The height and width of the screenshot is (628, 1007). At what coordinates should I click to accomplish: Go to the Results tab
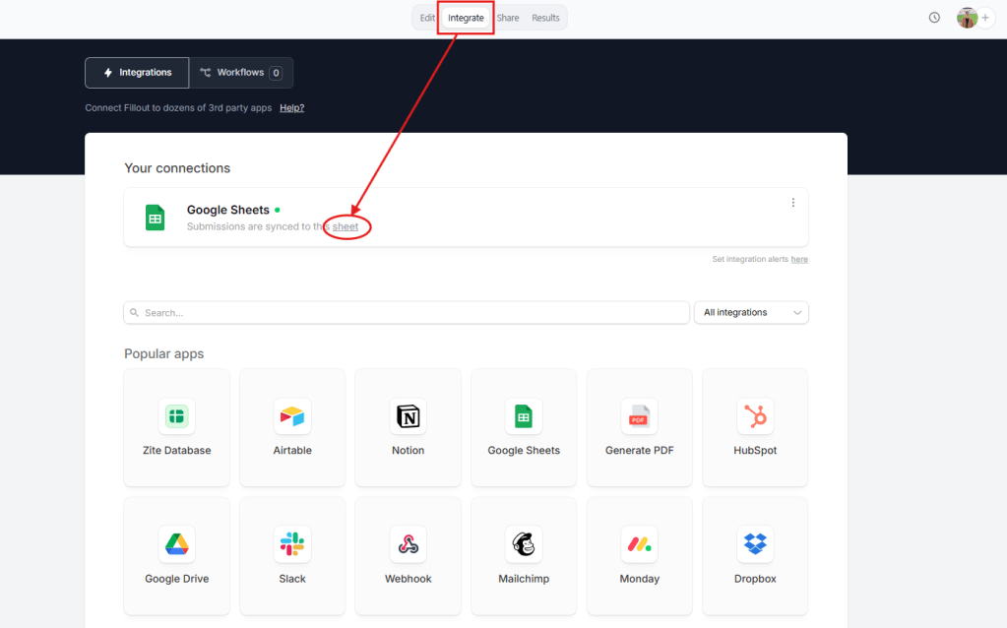(x=545, y=18)
